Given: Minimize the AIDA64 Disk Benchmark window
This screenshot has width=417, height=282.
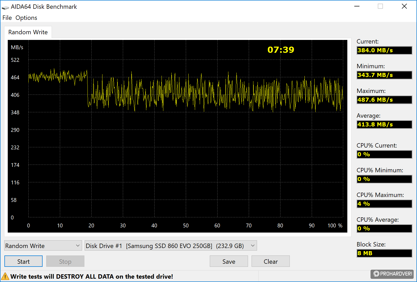Looking at the screenshot, I should tap(357, 6).
